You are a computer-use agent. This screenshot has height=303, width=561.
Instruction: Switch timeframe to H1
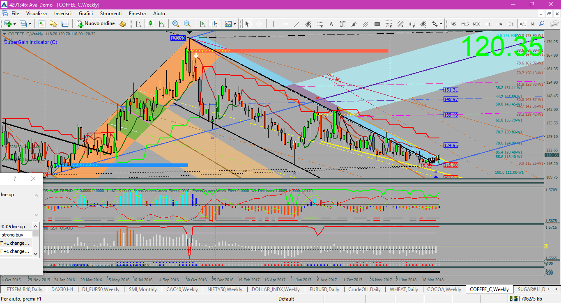pos(488,24)
